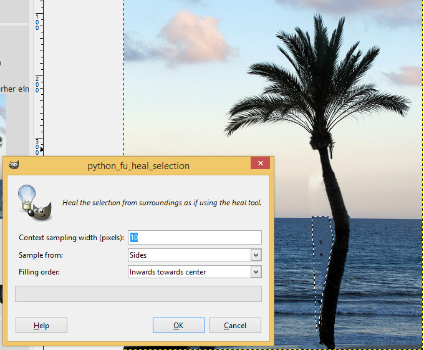Image resolution: width=424 pixels, height=350 pixels.
Task: Close the python_fu_heal_selection dialog
Action: pyautogui.click(x=260, y=165)
